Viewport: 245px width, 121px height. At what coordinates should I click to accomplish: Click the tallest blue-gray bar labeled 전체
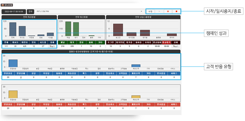(x=13, y=29)
